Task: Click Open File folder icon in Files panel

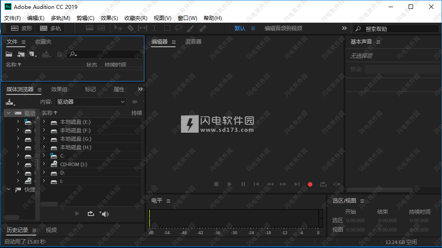Action: [9, 54]
